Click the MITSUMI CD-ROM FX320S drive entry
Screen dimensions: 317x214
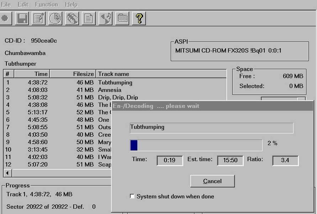(228, 50)
